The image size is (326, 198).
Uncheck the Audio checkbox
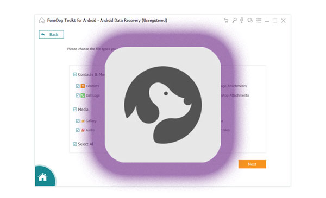78,130
